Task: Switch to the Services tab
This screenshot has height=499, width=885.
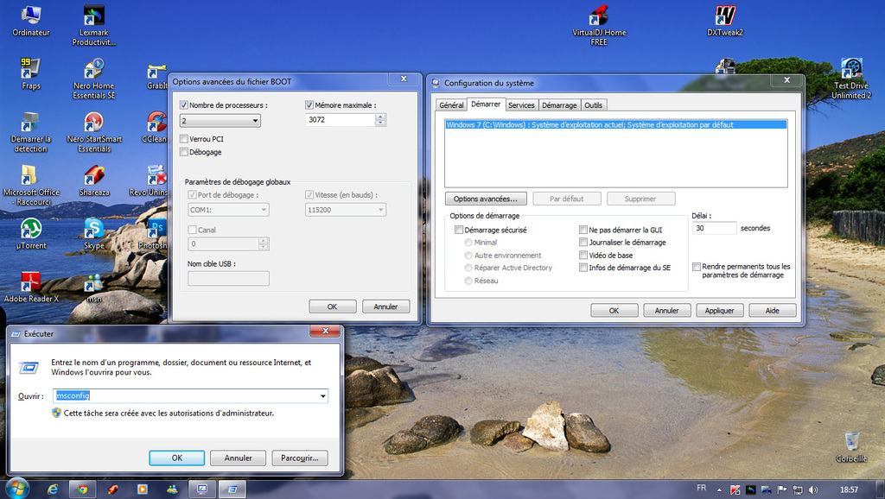Action: (521, 105)
